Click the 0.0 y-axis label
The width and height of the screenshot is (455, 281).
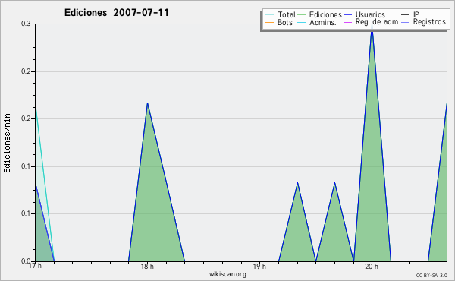point(26,261)
